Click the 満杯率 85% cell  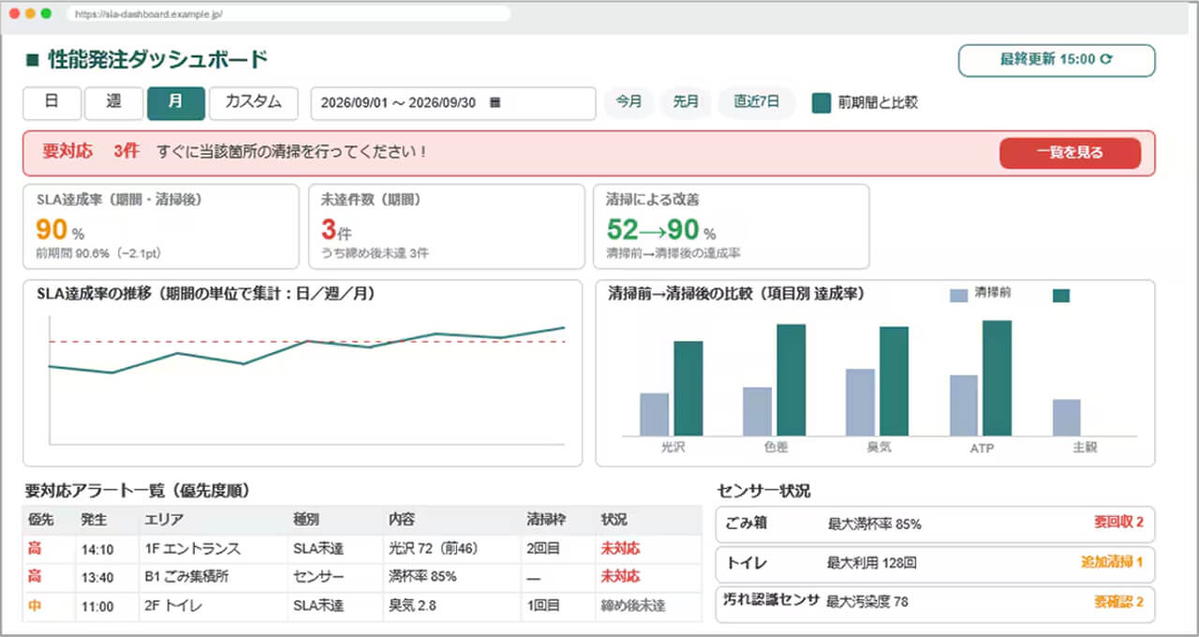(x=422, y=577)
